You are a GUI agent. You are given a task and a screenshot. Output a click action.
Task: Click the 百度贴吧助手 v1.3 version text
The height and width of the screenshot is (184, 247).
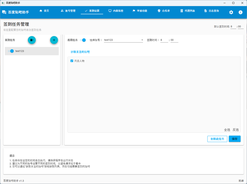tap(14, 181)
